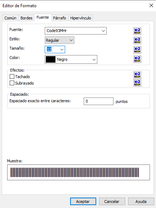Open formula editor for Color

click(x=137, y=59)
